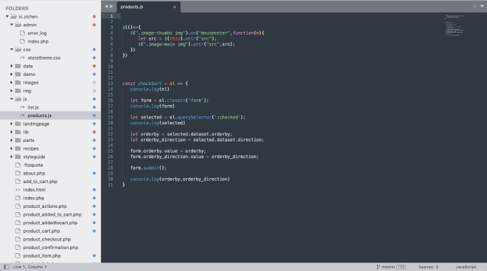Click the data folder icon
487x271 pixels.
click(x=18, y=66)
